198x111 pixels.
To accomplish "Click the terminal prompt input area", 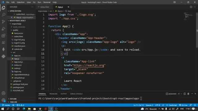I will tap(141, 99).
